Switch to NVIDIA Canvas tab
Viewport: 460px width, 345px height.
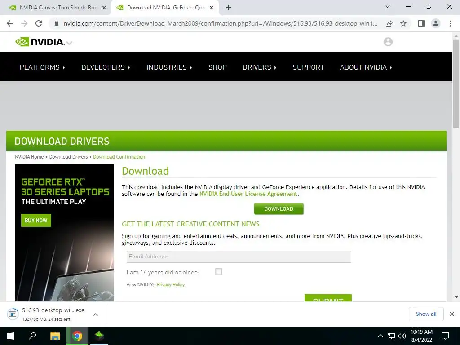(x=55, y=8)
